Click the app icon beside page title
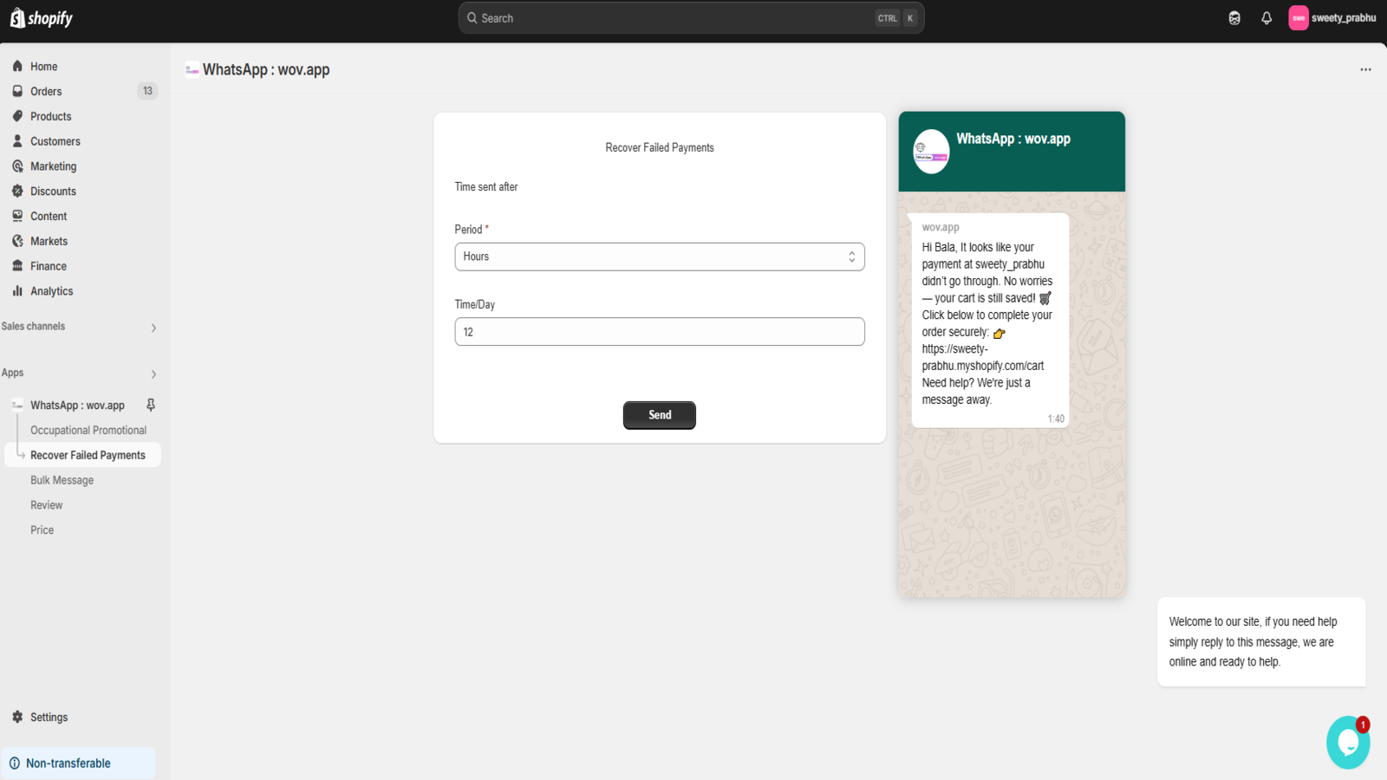This screenshot has width=1387, height=780. point(192,70)
